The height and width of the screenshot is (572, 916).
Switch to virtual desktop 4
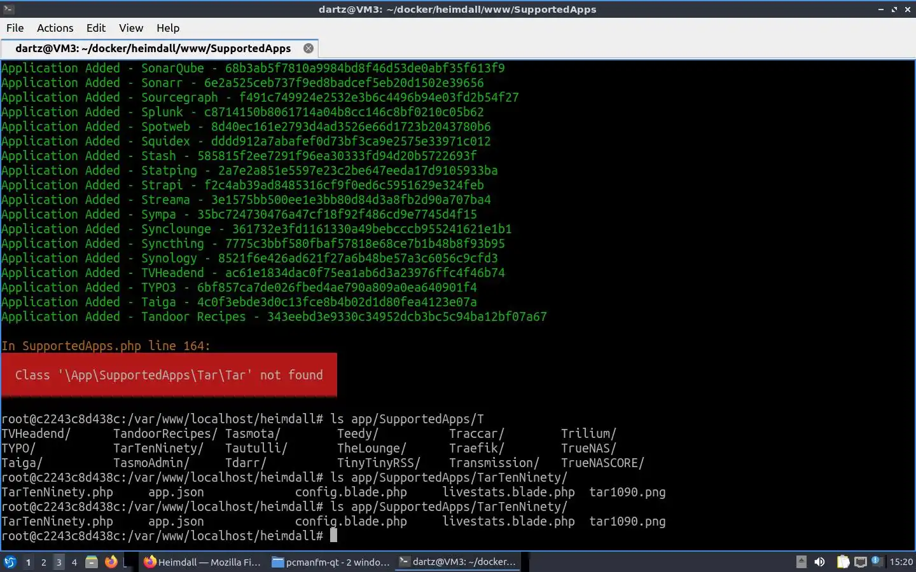coord(74,562)
